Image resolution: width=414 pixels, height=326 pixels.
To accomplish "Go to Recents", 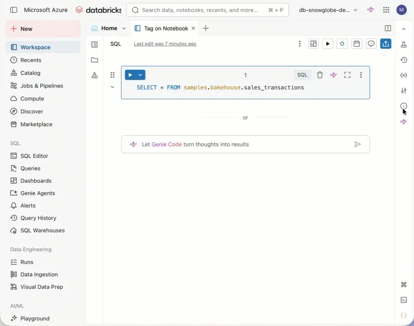I will [43, 60].
